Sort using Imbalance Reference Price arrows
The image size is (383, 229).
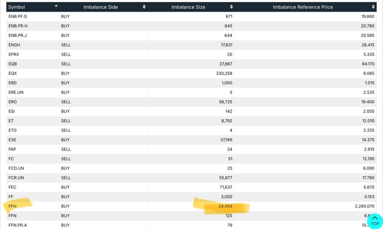coord(373,7)
